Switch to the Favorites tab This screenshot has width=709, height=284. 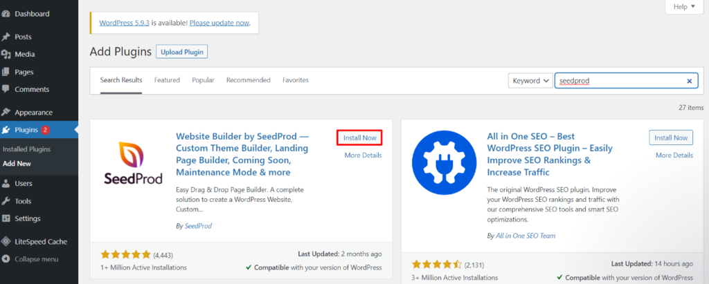[296, 80]
